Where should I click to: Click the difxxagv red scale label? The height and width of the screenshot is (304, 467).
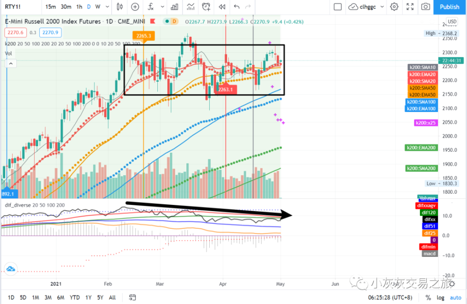(x=427, y=205)
